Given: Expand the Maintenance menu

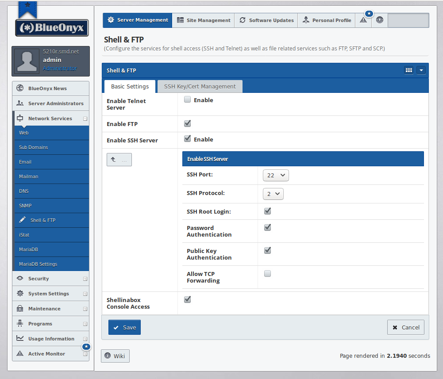Looking at the screenshot, I should pos(85,309).
